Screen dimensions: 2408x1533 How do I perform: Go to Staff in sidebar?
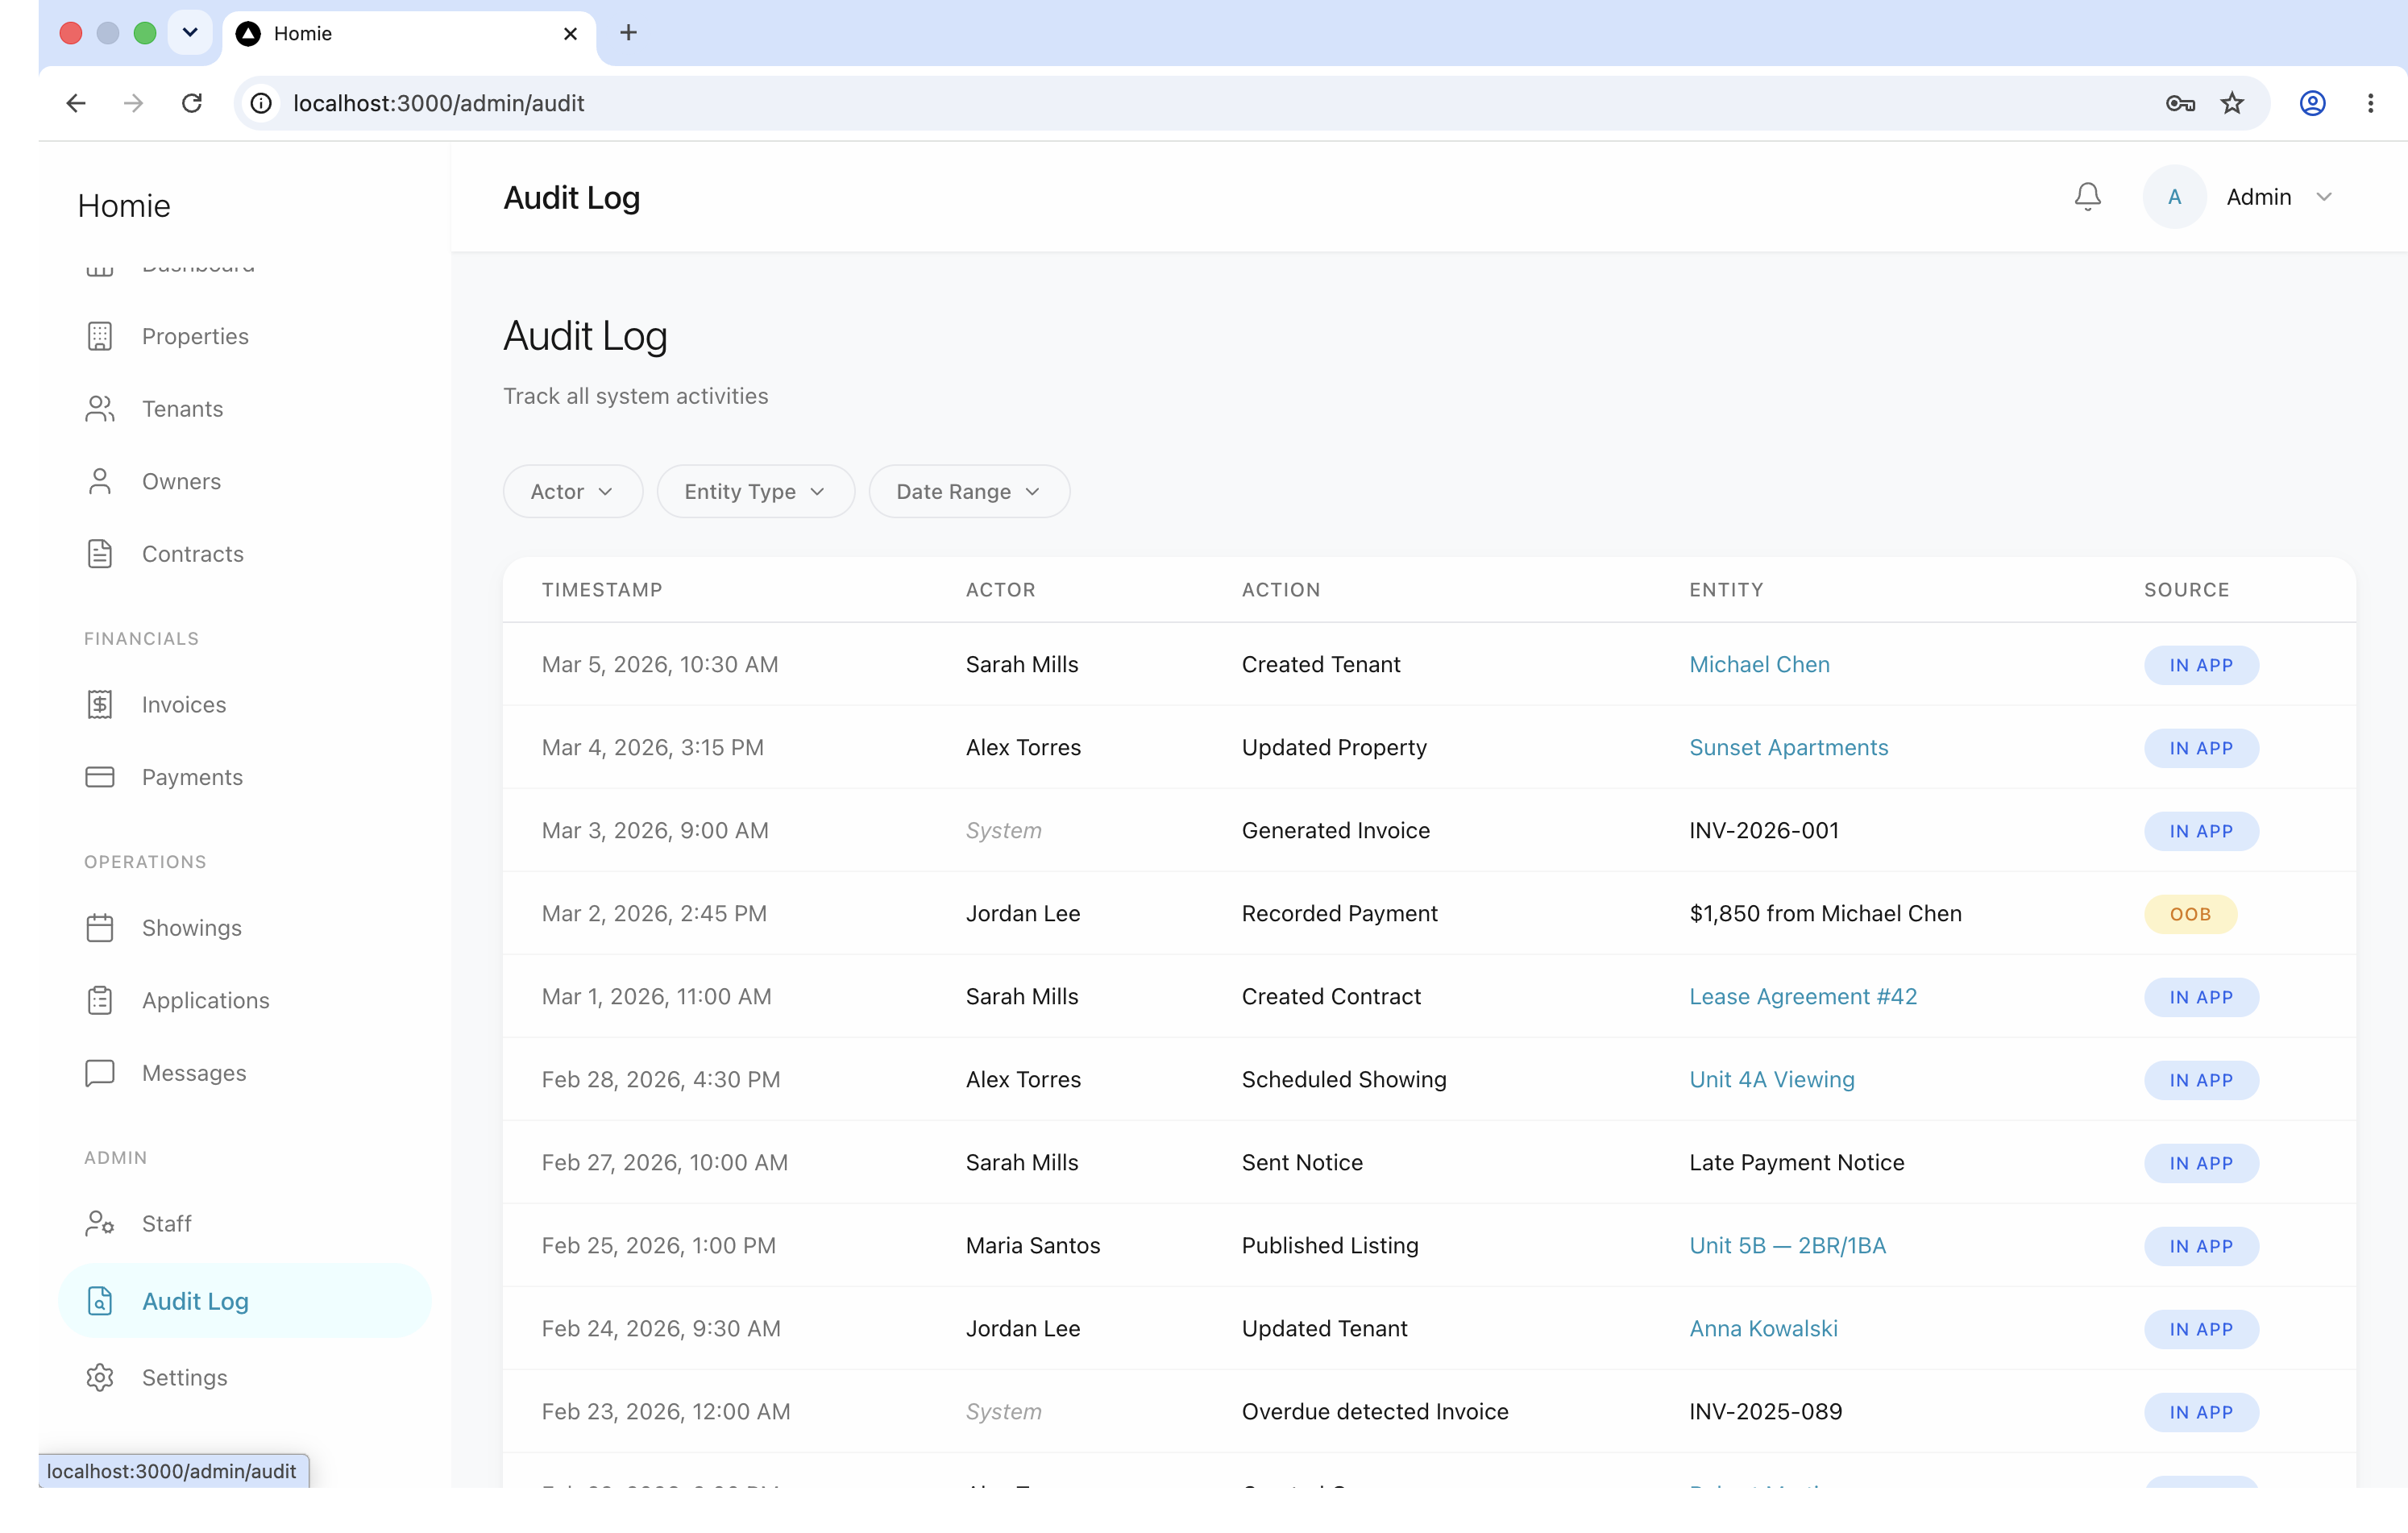point(244,1224)
